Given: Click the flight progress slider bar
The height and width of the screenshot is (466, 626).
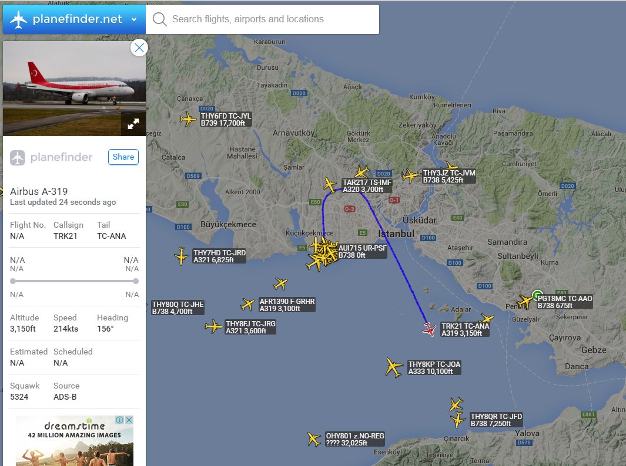Looking at the screenshot, I should pos(74,281).
